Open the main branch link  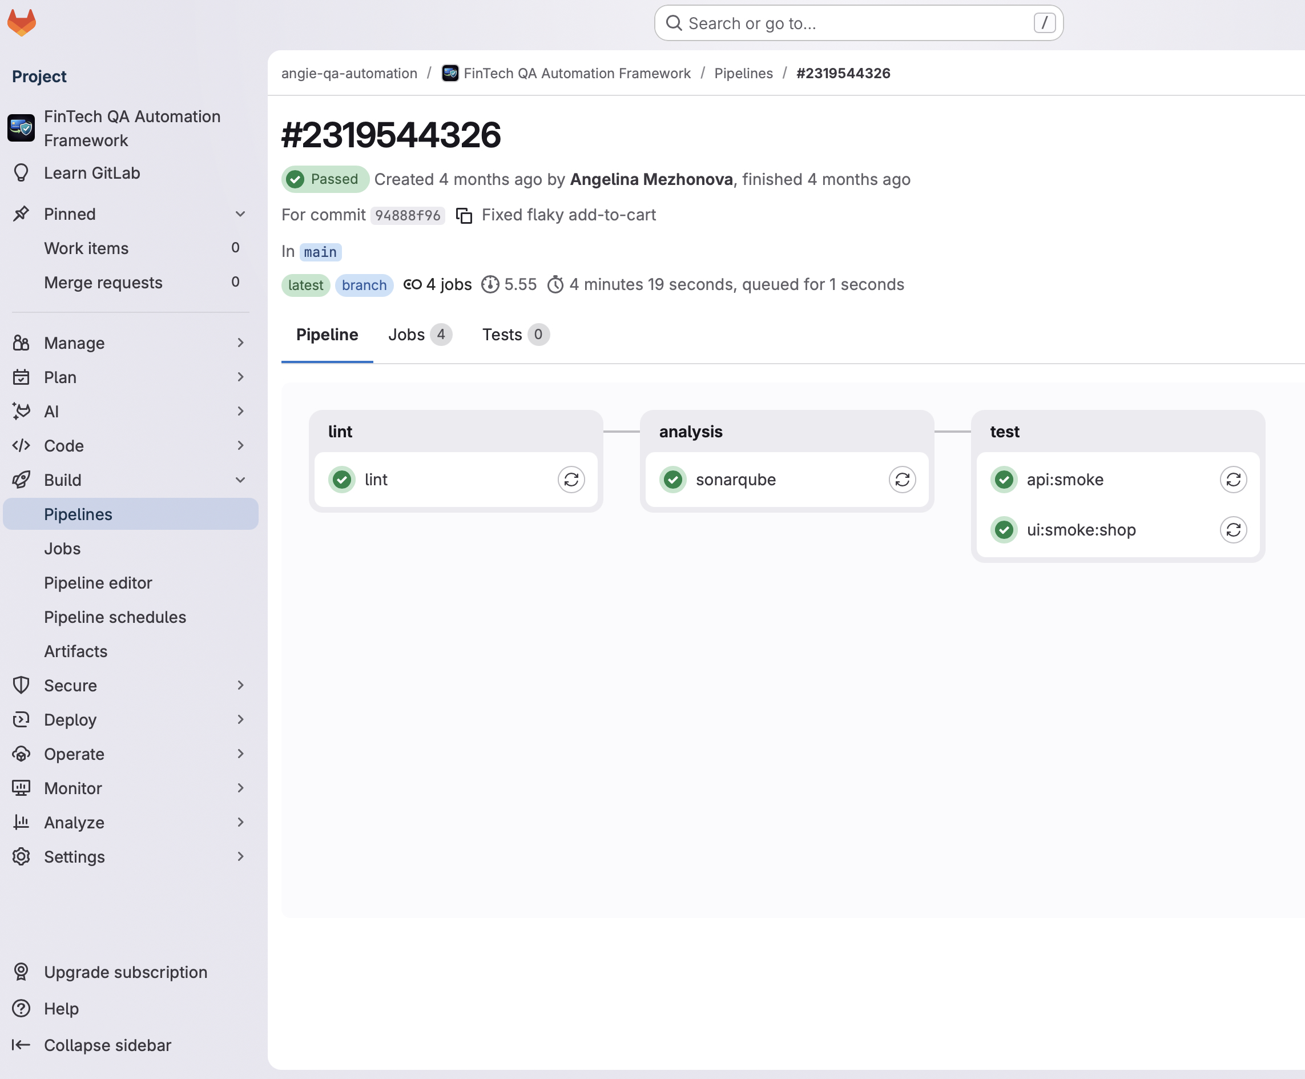(320, 252)
